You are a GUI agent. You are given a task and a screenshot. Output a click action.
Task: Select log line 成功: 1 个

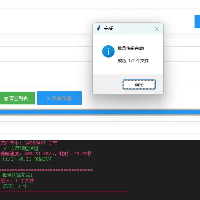[15, 186]
